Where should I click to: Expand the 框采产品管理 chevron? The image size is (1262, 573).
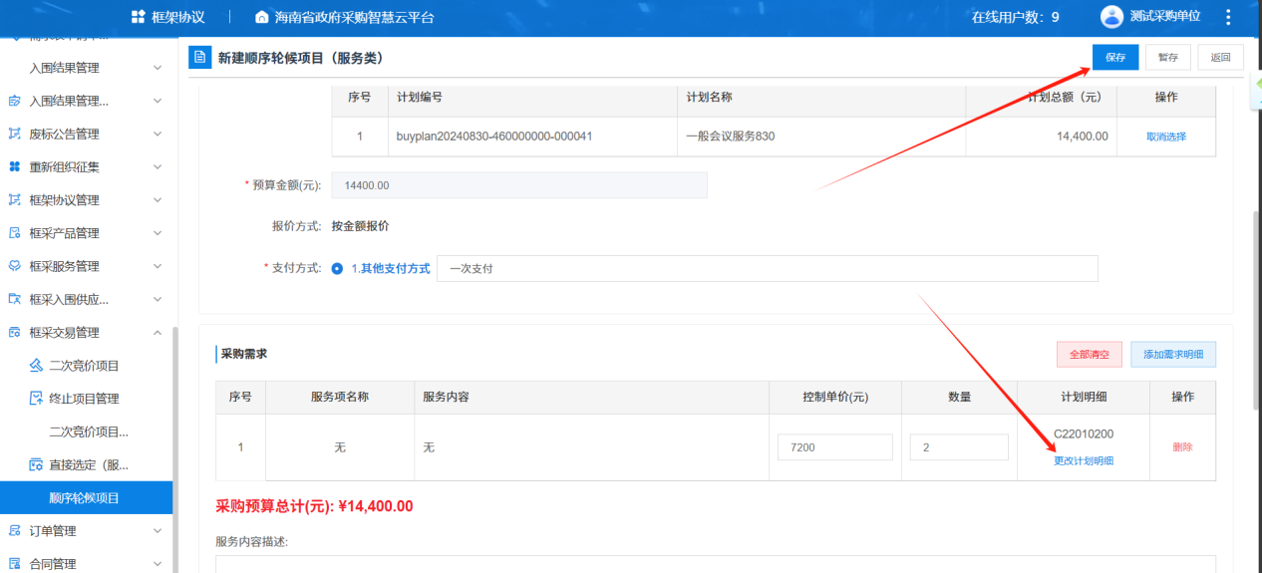coord(158,232)
